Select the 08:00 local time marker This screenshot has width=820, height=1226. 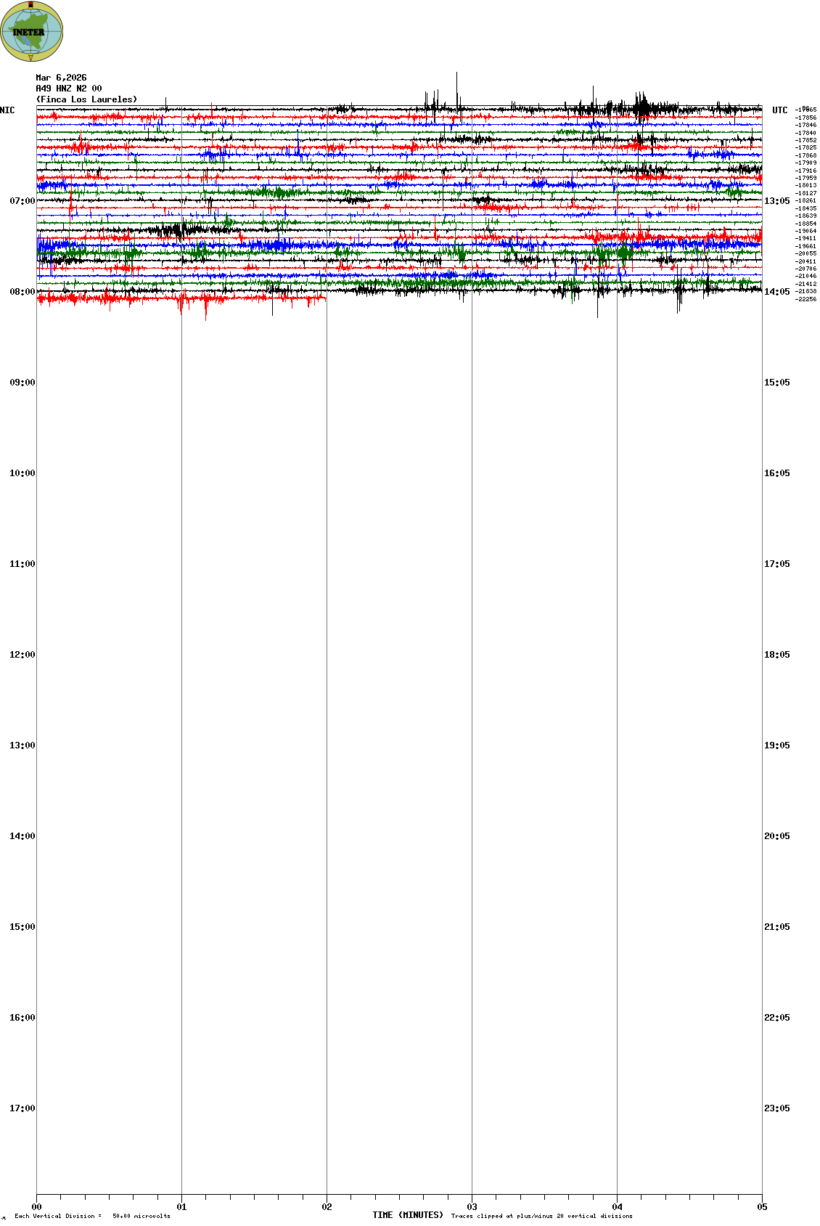pos(22,292)
